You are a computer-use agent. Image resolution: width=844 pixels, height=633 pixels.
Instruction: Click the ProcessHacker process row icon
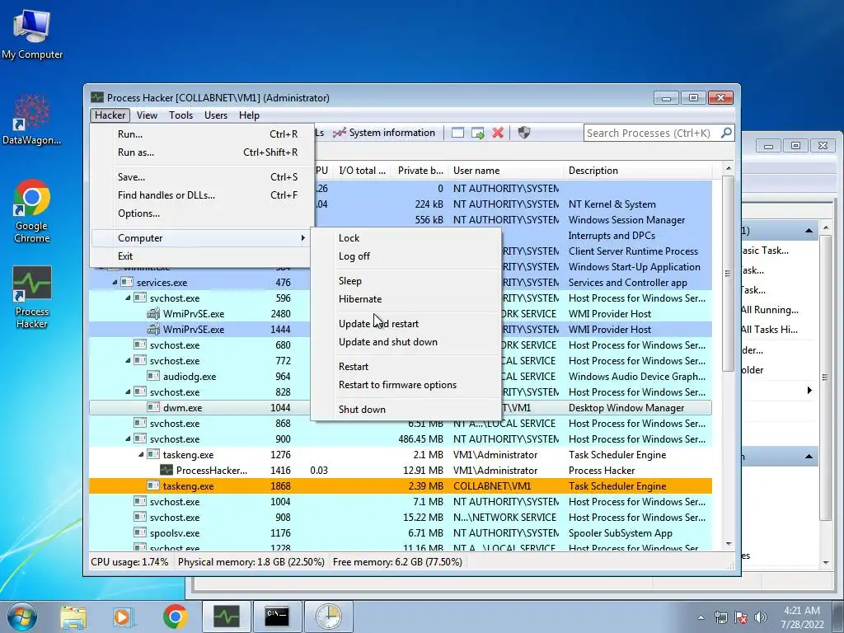coord(166,470)
